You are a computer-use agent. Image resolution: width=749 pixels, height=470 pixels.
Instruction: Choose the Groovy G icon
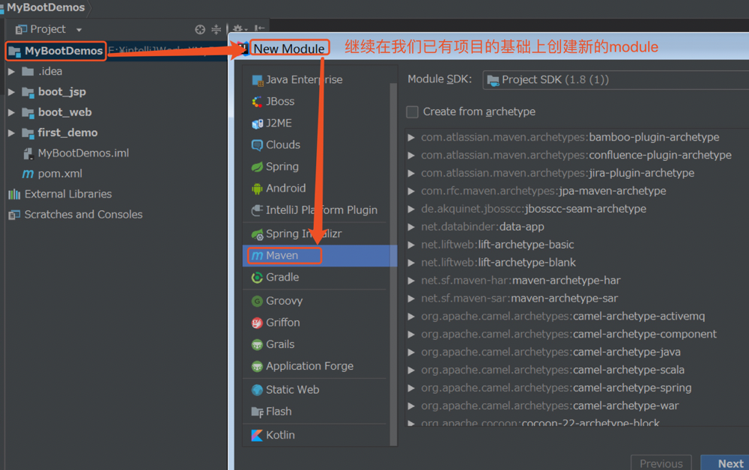coord(257,301)
